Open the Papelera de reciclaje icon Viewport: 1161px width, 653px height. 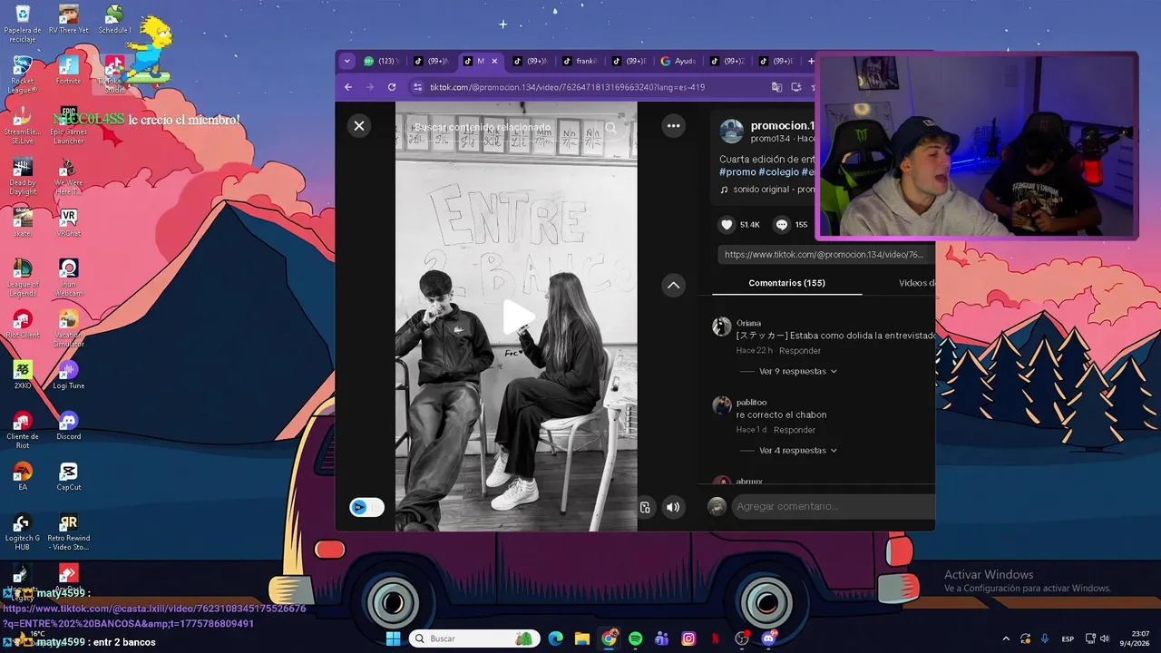23,24
